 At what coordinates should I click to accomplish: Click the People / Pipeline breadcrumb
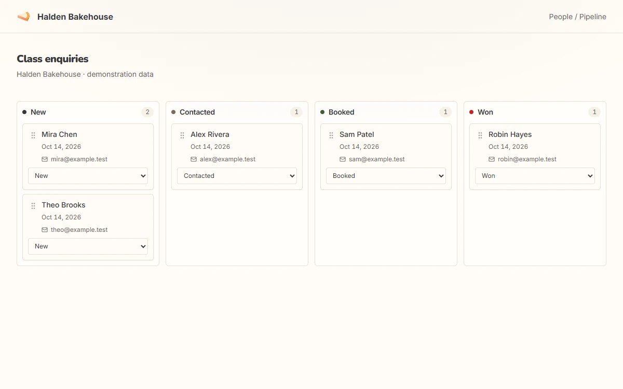click(x=578, y=17)
